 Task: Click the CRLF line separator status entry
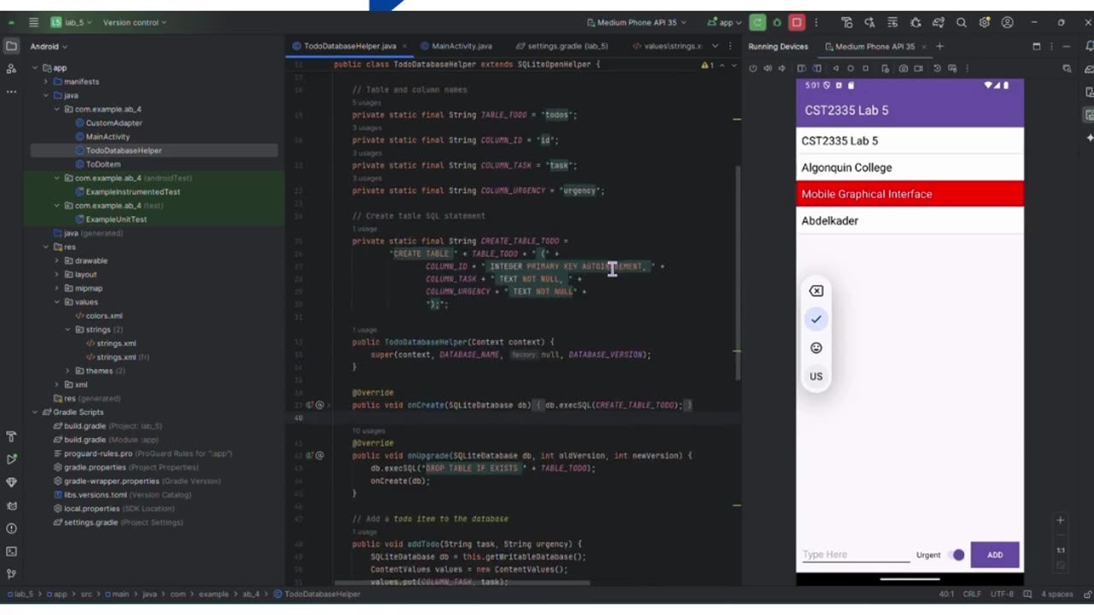(x=973, y=594)
